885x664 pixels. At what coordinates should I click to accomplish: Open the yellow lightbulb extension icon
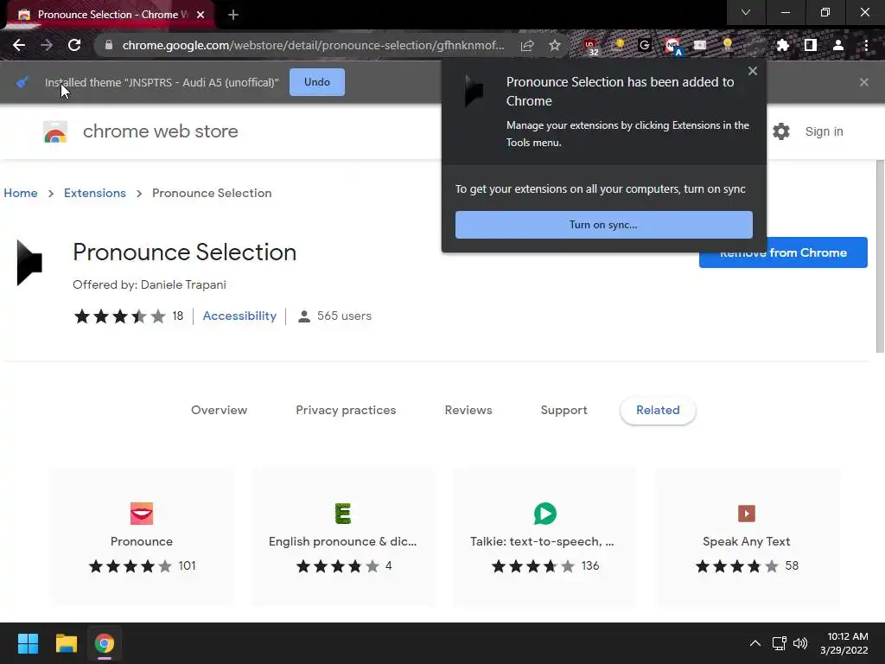pyautogui.click(x=727, y=45)
